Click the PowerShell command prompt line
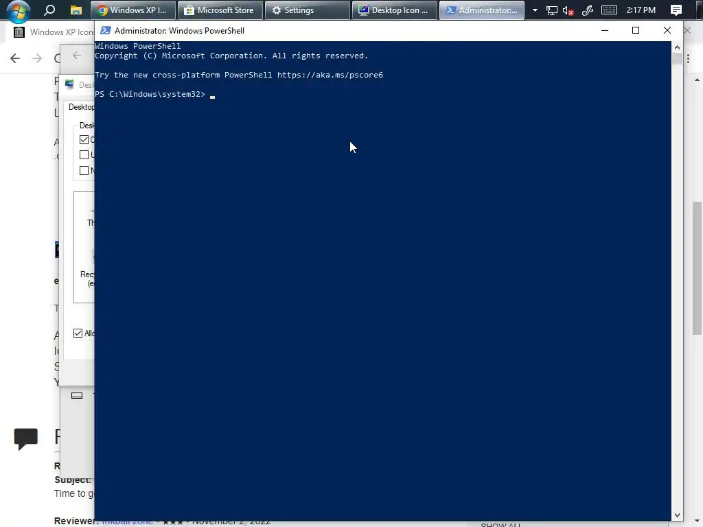The height and width of the screenshot is (527, 703). pyautogui.click(x=154, y=94)
